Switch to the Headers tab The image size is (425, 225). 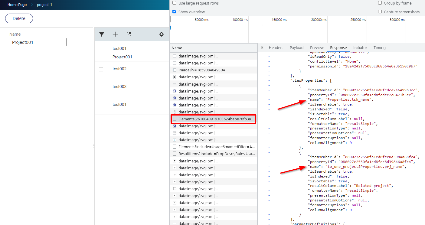click(x=276, y=47)
